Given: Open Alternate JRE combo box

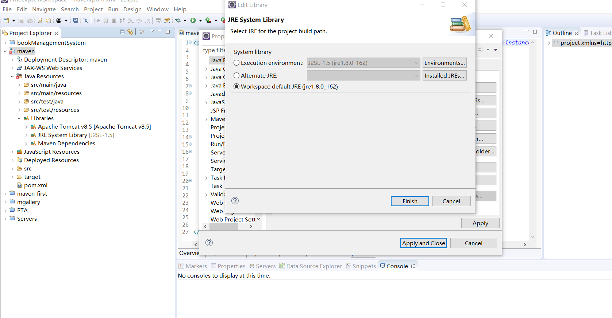Looking at the screenshot, I should point(363,75).
